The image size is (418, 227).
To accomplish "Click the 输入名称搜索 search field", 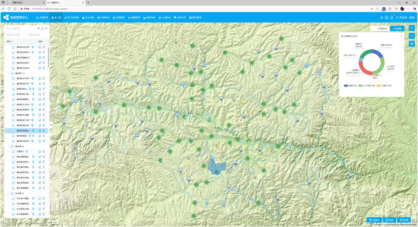I will coord(20,28).
